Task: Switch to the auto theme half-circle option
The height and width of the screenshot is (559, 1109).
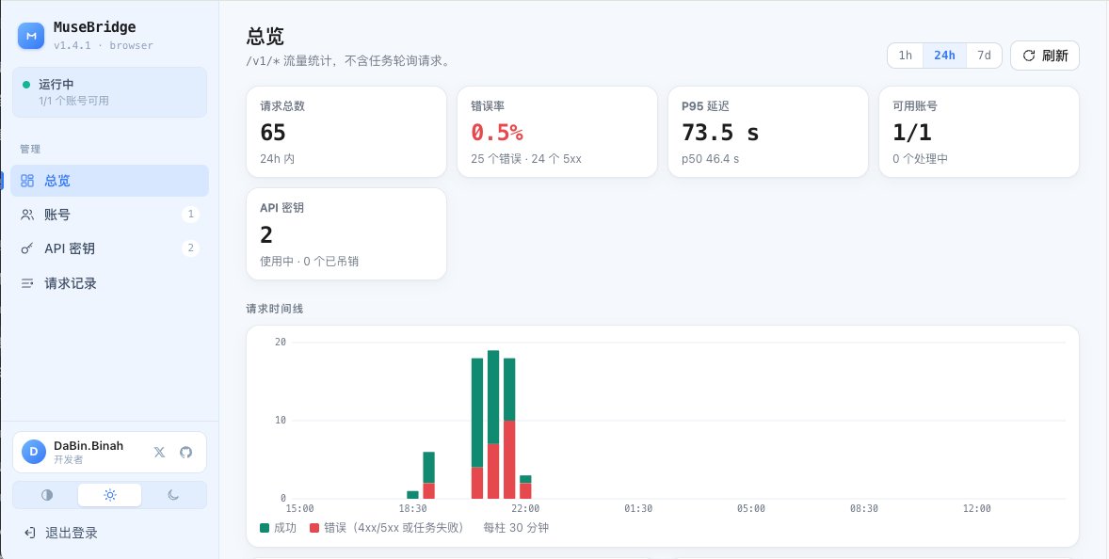Action: pyautogui.click(x=47, y=495)
